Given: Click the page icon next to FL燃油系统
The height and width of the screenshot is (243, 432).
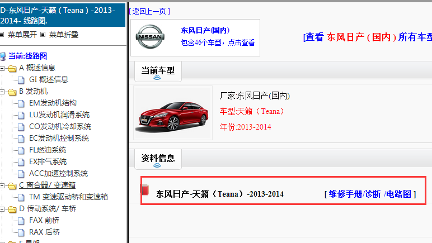Looking at the screenshot, I should (x=21, y=150).
